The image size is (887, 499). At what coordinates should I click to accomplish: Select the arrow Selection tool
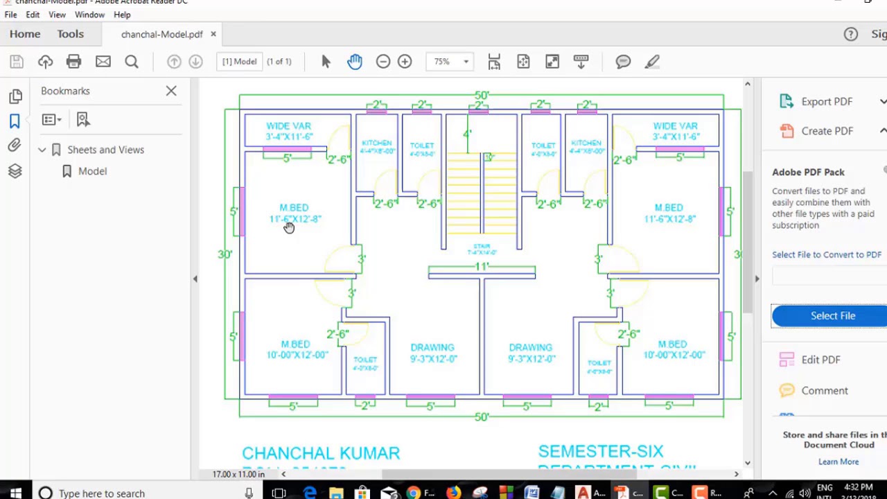click(326, 62)
